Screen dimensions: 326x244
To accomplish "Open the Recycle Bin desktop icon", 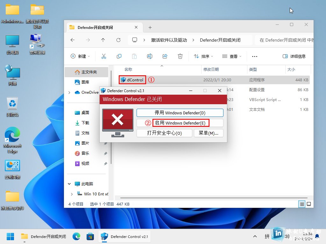I will tap(12, 107).
